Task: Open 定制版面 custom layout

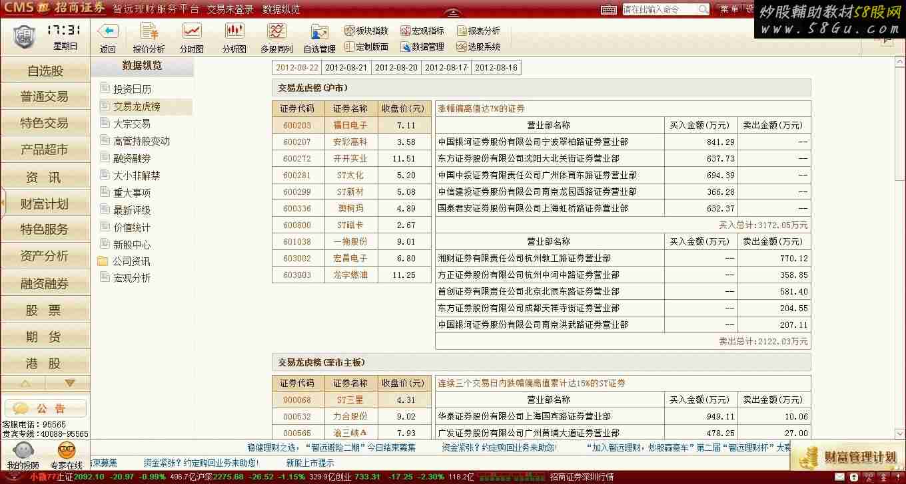Action: (x=366, y=47)
